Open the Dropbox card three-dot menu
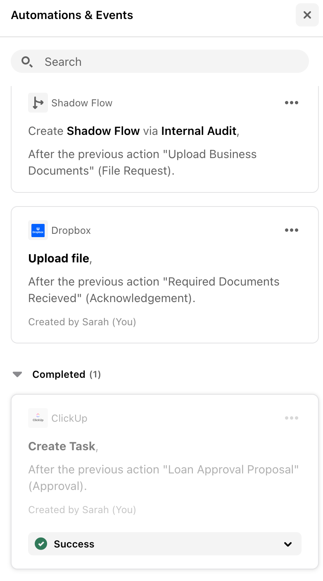 point(292,230)
